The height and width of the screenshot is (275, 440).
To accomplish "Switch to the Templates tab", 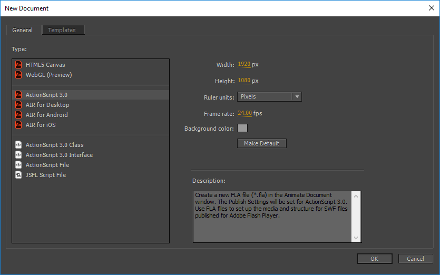I will [62, 31].
